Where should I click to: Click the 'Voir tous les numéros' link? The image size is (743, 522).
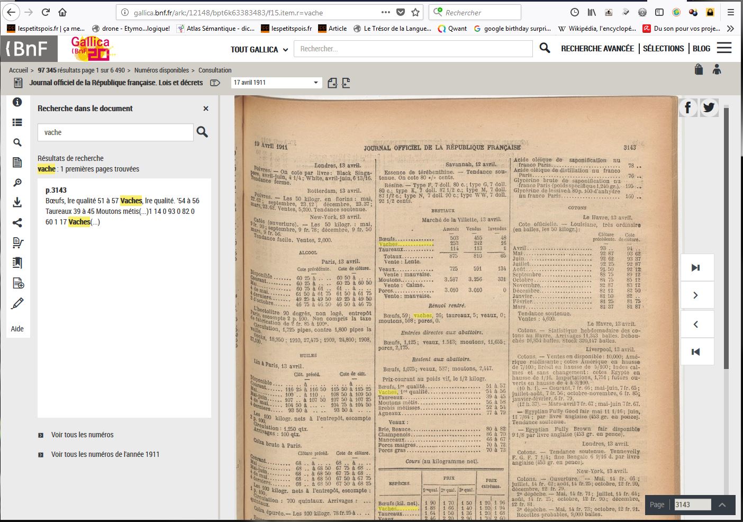(82, 435)
